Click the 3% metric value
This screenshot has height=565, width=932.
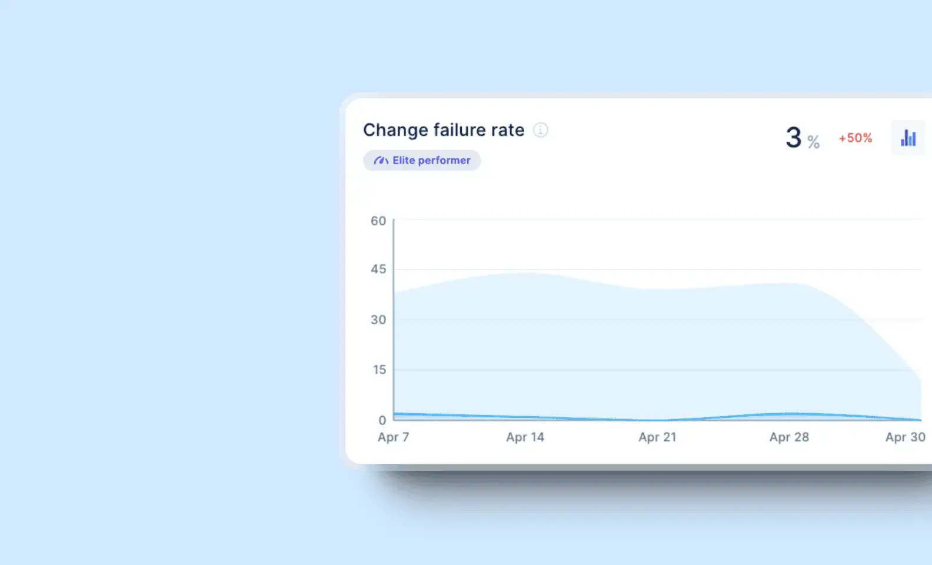coord(800,138)
